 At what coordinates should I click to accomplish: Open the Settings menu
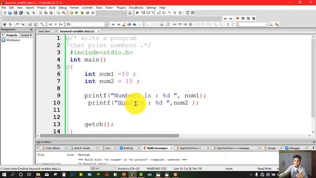click(151, 7)
